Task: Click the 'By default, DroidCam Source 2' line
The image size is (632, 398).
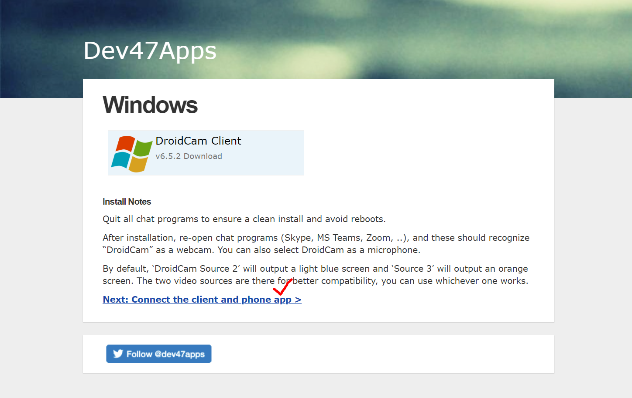Action: coord(315,269)
